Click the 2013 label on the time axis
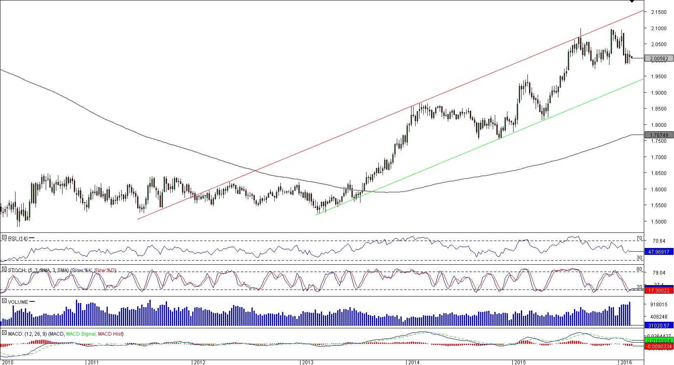The width and height of the screenshot is (674, 365). point(307,362)
